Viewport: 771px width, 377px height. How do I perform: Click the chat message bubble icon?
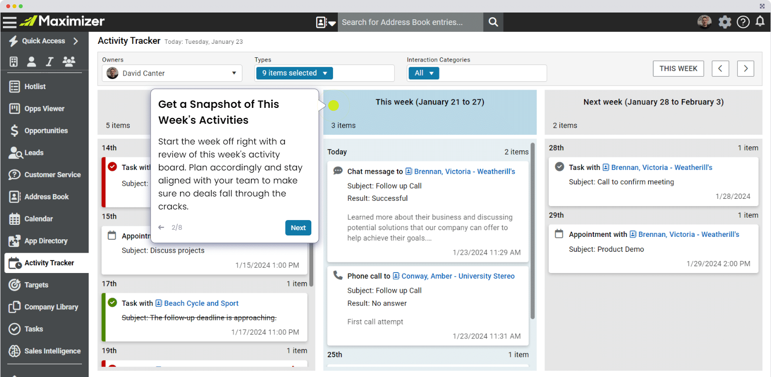(x=338, y=171)
